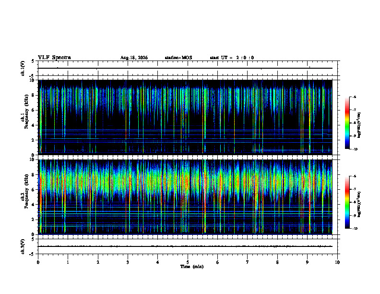The image size is (380, 294).
Task: Click the "station=MOS" header label
Action: pos(178,58)
